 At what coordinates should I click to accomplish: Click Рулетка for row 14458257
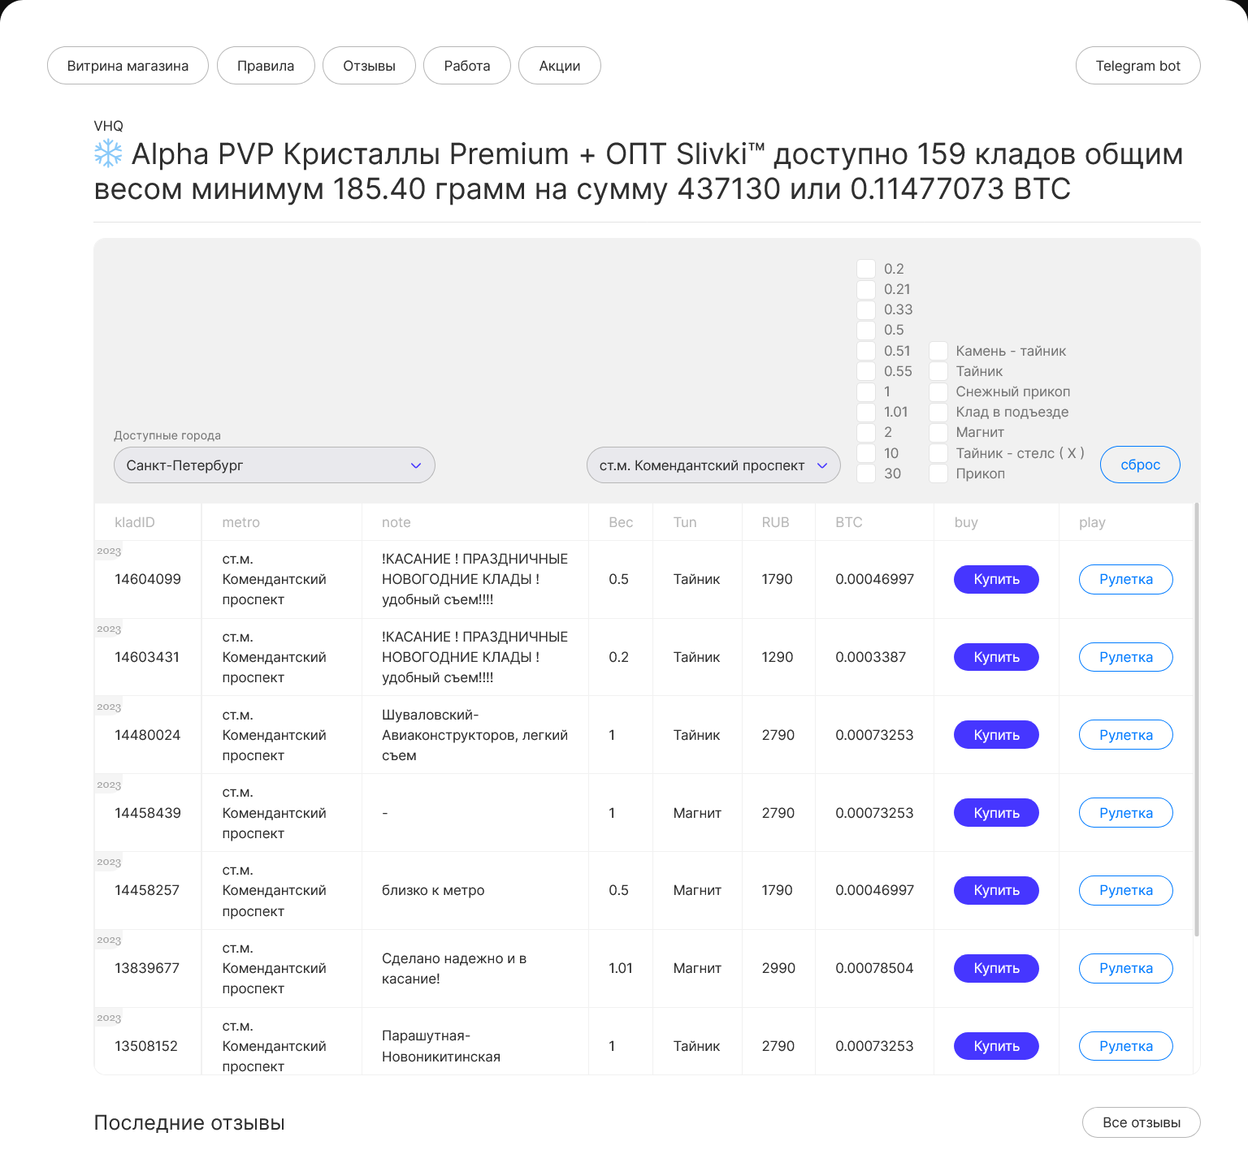(1126, 890)
